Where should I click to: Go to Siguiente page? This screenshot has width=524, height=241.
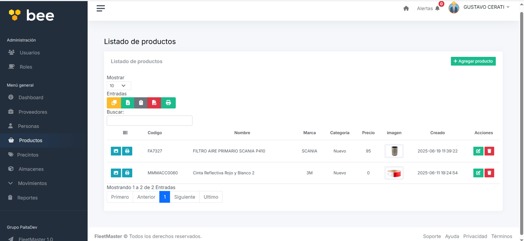(x=184, y=197)
